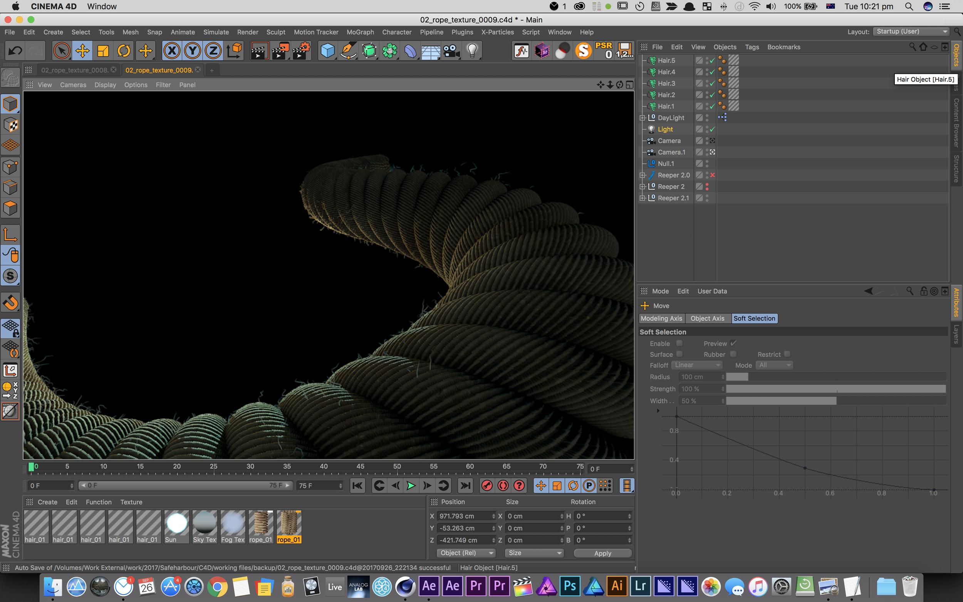Toggle the Y axis lock
The width and height of the screenshot is (963, 602).
point(193,50)
